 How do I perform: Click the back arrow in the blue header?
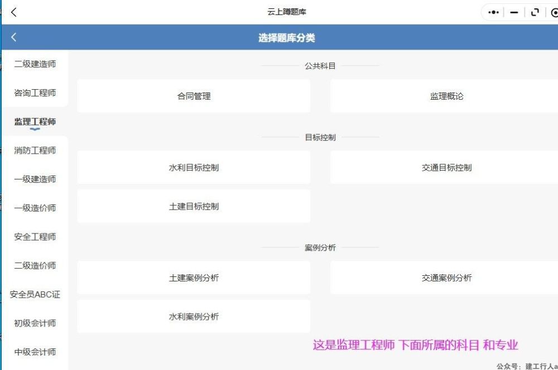[14, 37]
